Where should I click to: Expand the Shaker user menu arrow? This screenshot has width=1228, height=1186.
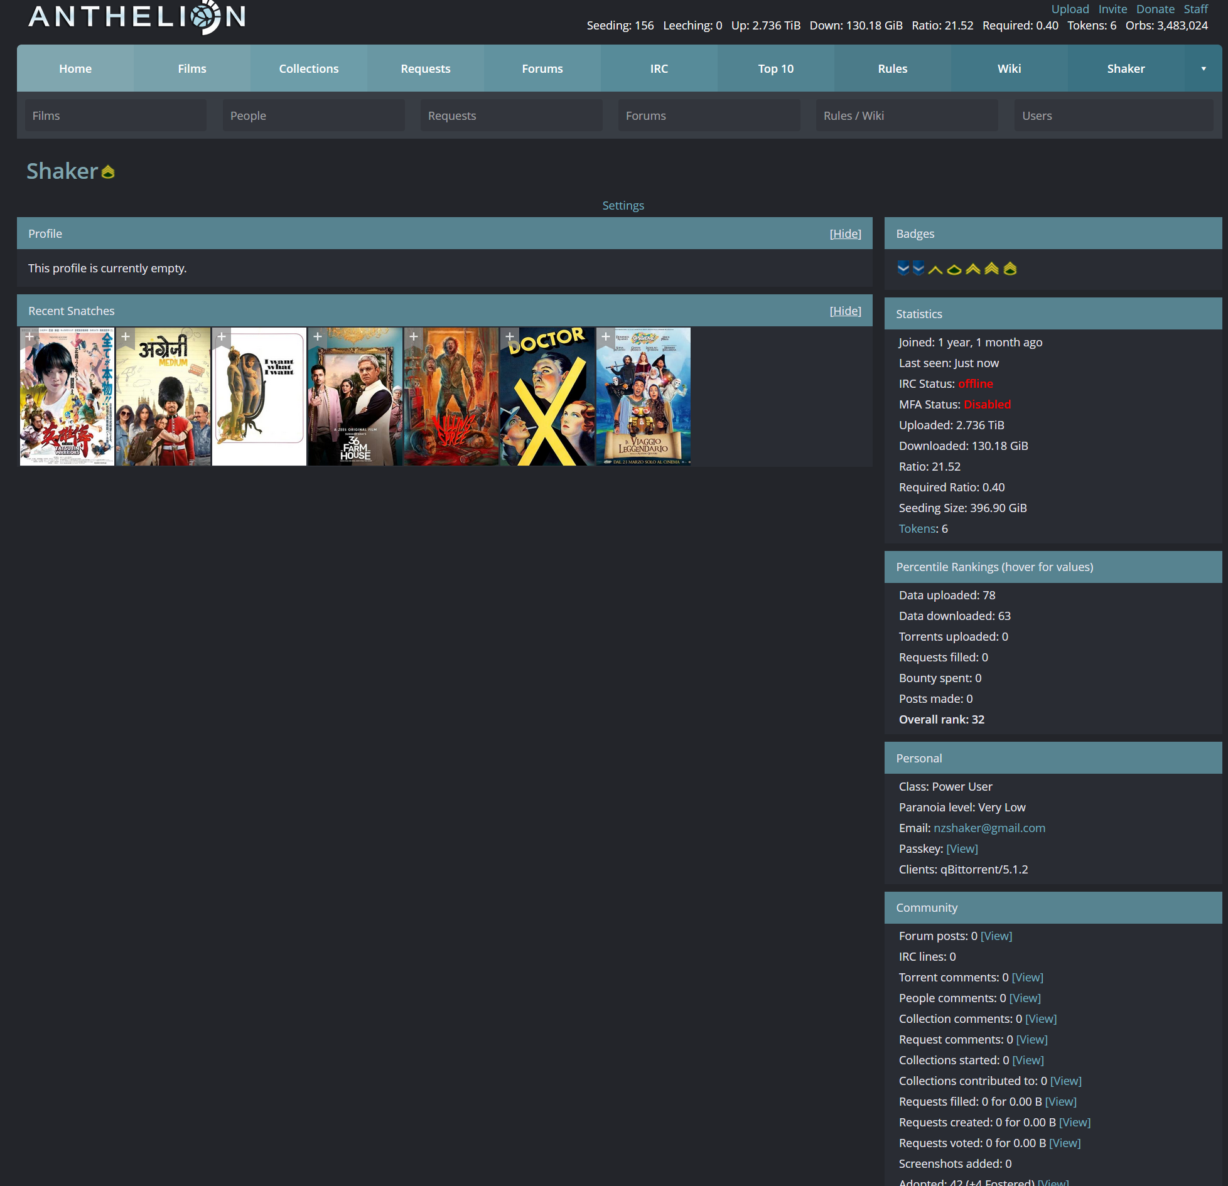1203,68
